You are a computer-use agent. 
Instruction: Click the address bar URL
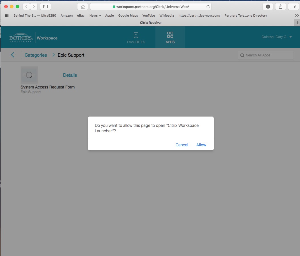[x=153, y=7]
